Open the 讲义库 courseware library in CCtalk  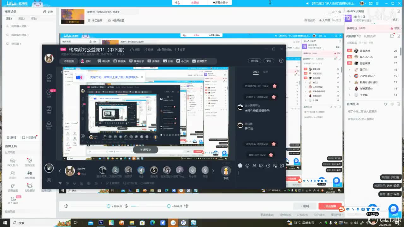pos(104,61)
